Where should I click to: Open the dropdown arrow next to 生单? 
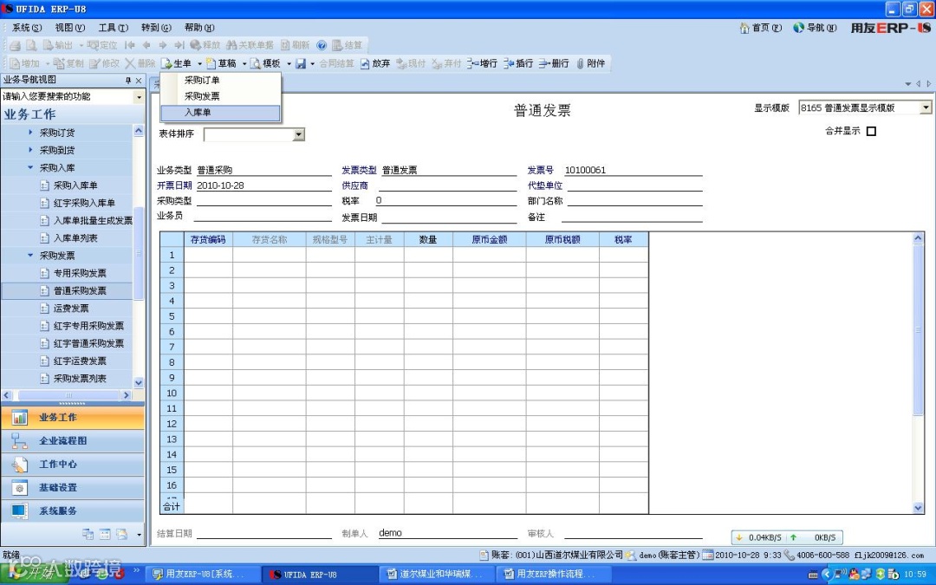pos(199,64)
